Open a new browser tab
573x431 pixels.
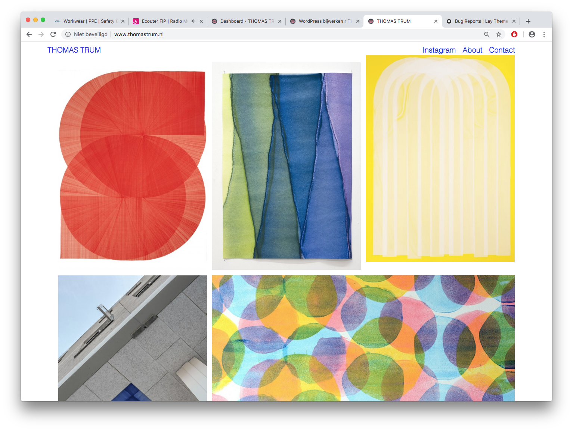pyautogui.click(x=528, y=21)
